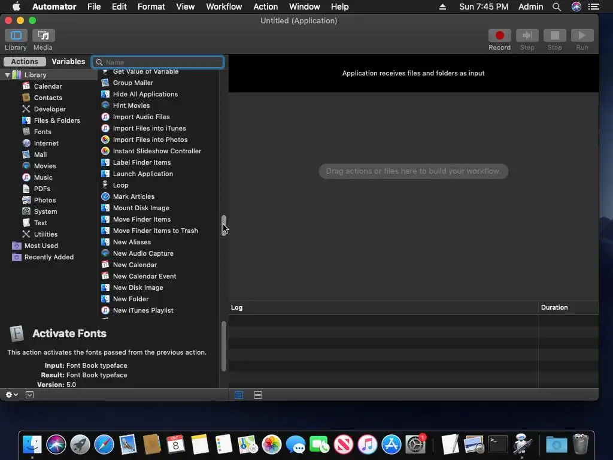
Task: Select New Folder action
Action: tap(131, 298)
